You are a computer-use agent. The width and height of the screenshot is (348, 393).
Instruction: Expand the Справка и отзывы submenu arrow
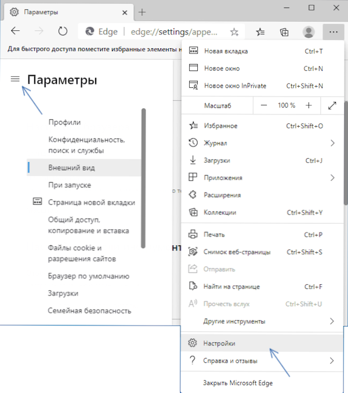332,360
